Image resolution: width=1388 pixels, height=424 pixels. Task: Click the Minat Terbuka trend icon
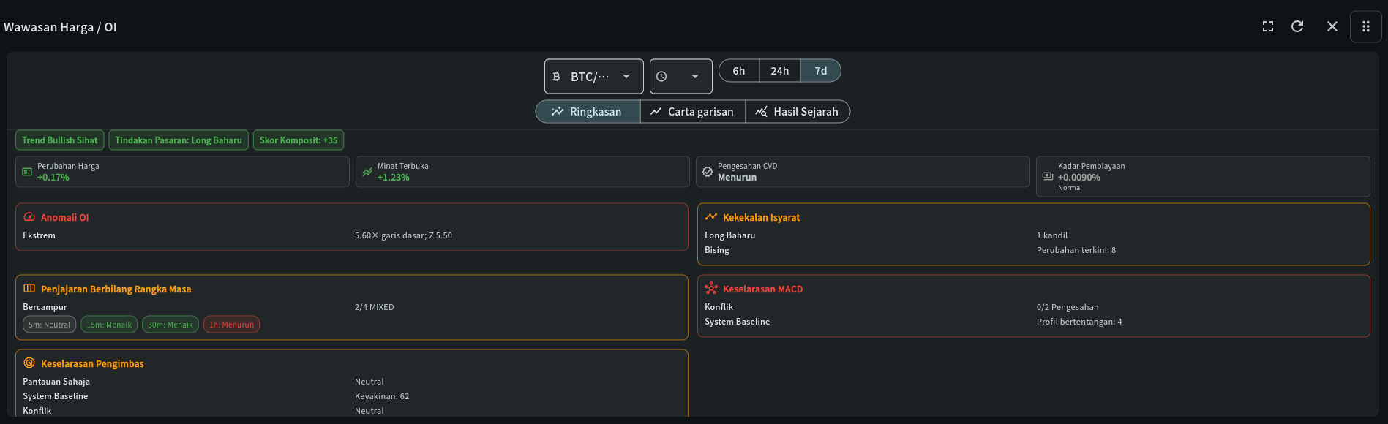(367, 172)
